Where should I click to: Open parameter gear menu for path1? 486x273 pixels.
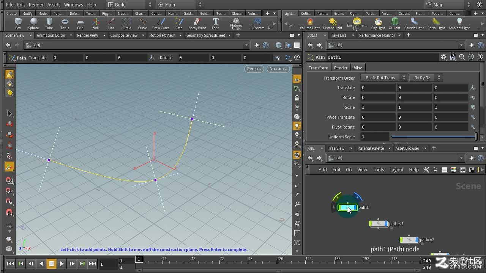tap(444, 57)
